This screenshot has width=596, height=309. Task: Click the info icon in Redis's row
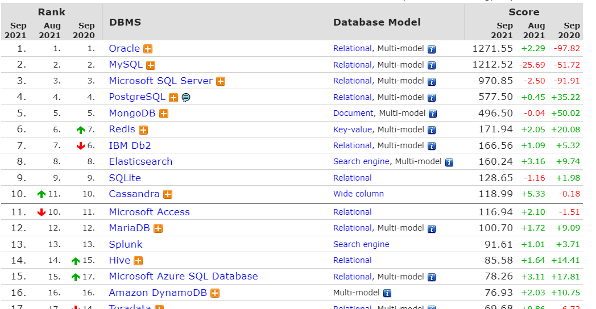432,130
